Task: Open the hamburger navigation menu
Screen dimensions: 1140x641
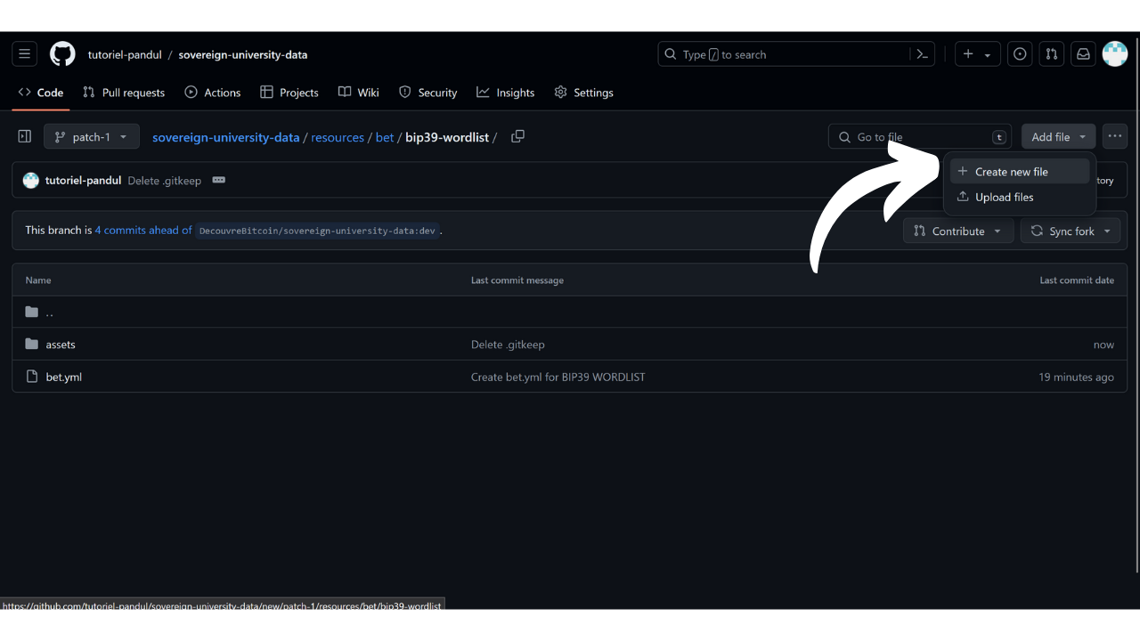Action: click(25, 54)
